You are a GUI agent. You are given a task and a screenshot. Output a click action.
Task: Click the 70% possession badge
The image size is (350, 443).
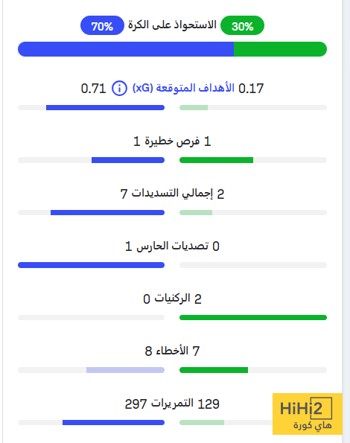[102, 25]
